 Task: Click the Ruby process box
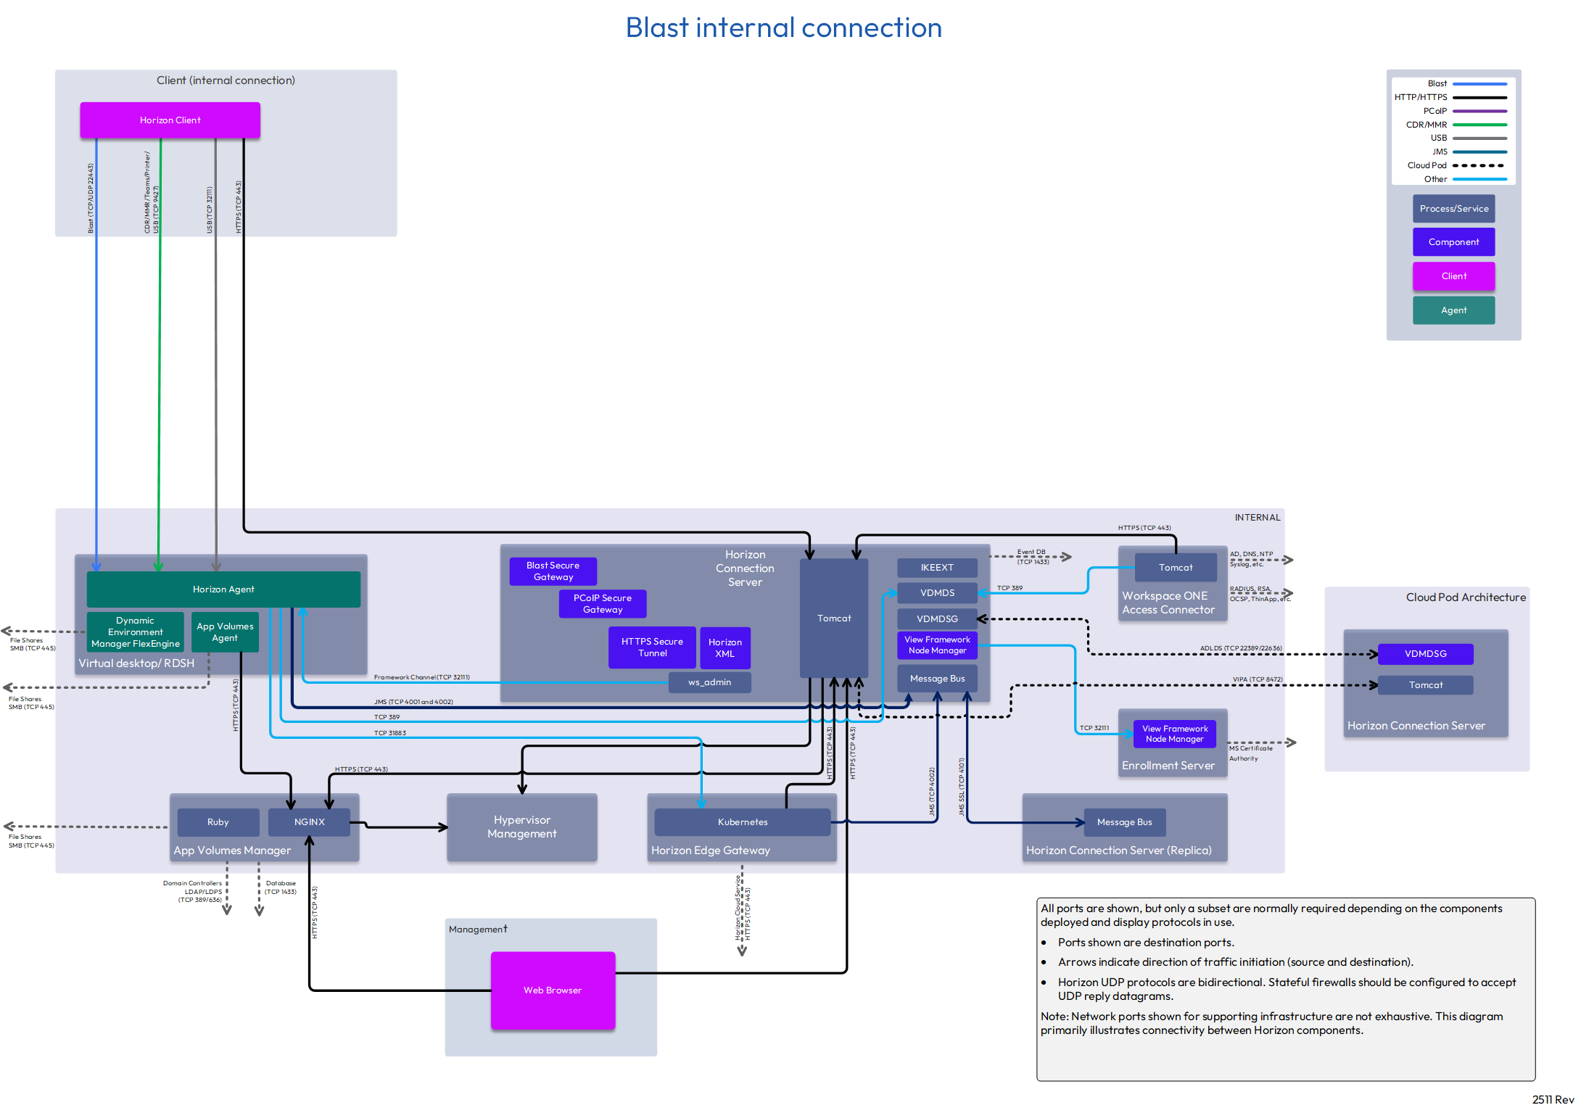click(x=218, y=822)
